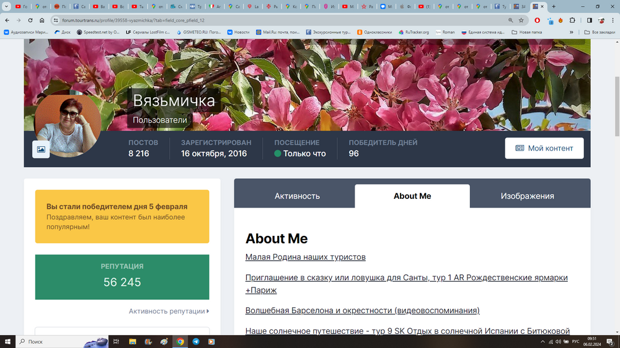Viewport: 620px width, 348px height.
Task: Click the profile avatar photo
Action: (68, 126)
